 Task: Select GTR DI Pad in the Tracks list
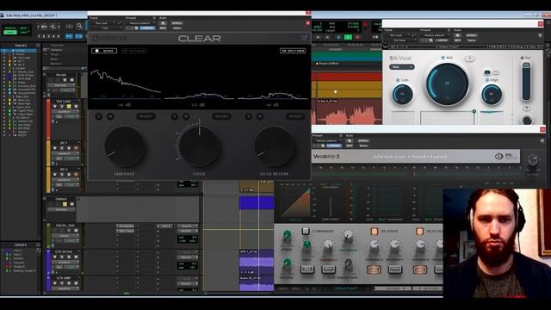25,75
